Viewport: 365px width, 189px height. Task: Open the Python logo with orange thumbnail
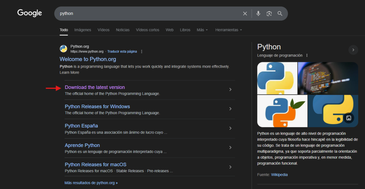(282, 111)
